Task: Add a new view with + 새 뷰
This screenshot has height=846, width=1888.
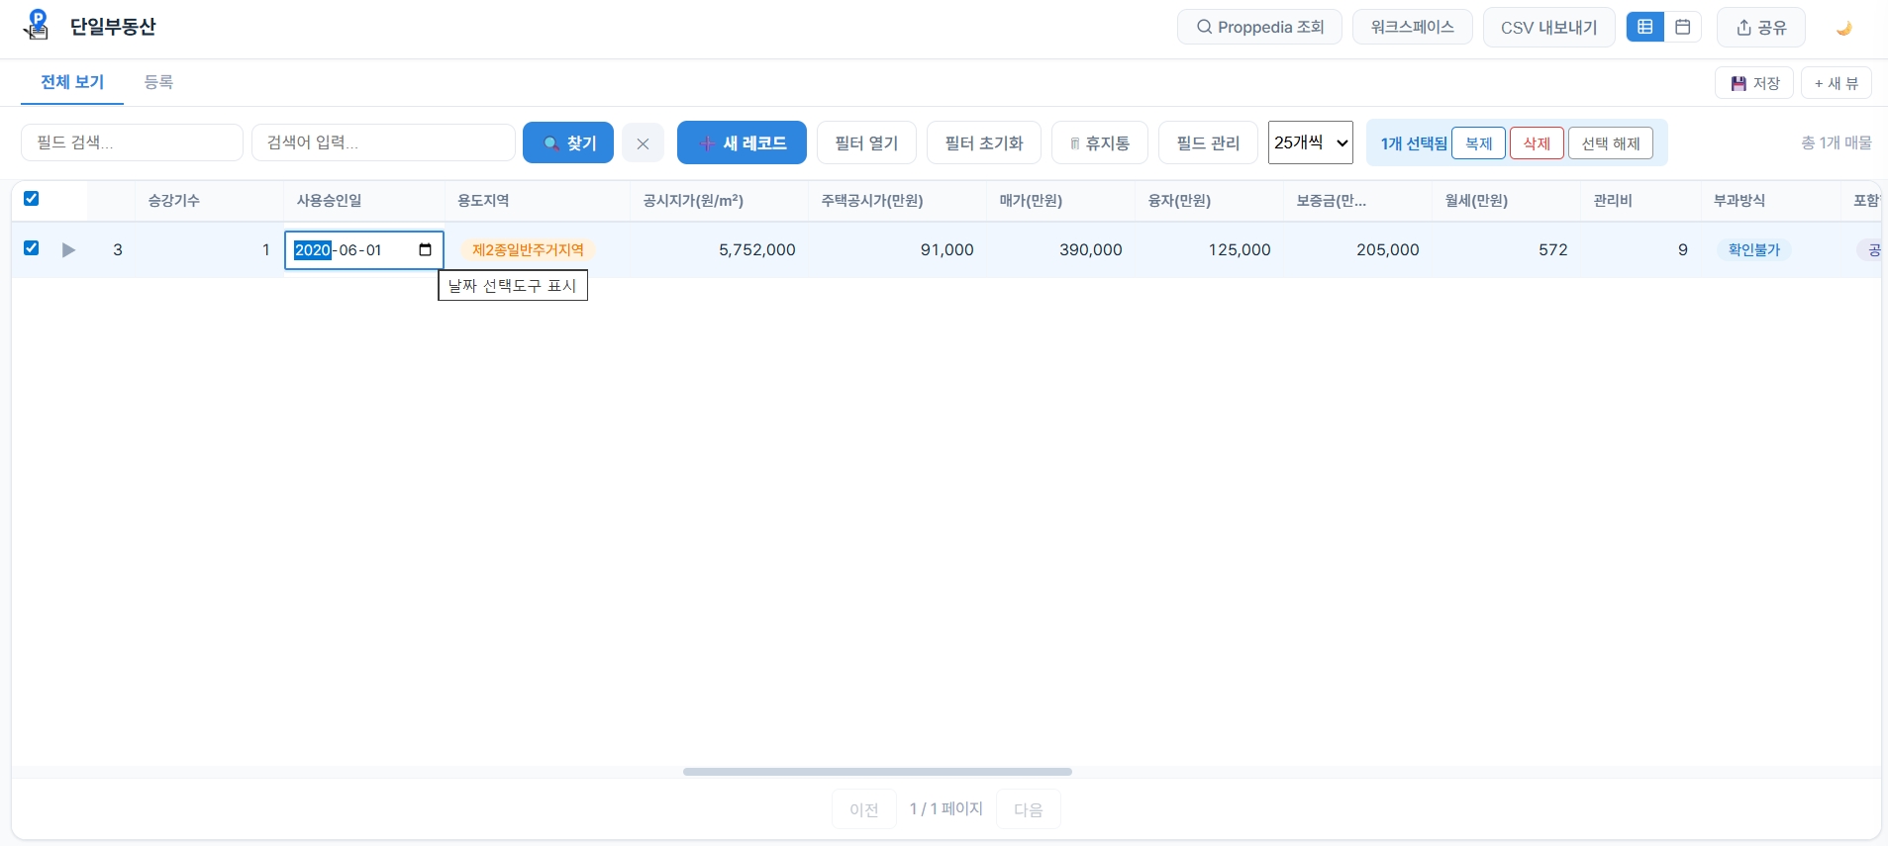Action: click(x=1836, y=83)
